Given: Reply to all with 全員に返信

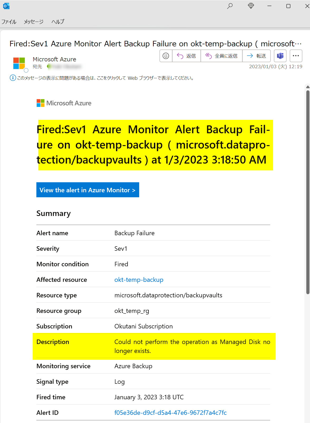Looking at the screenshot, I should [x=222, y=56].
